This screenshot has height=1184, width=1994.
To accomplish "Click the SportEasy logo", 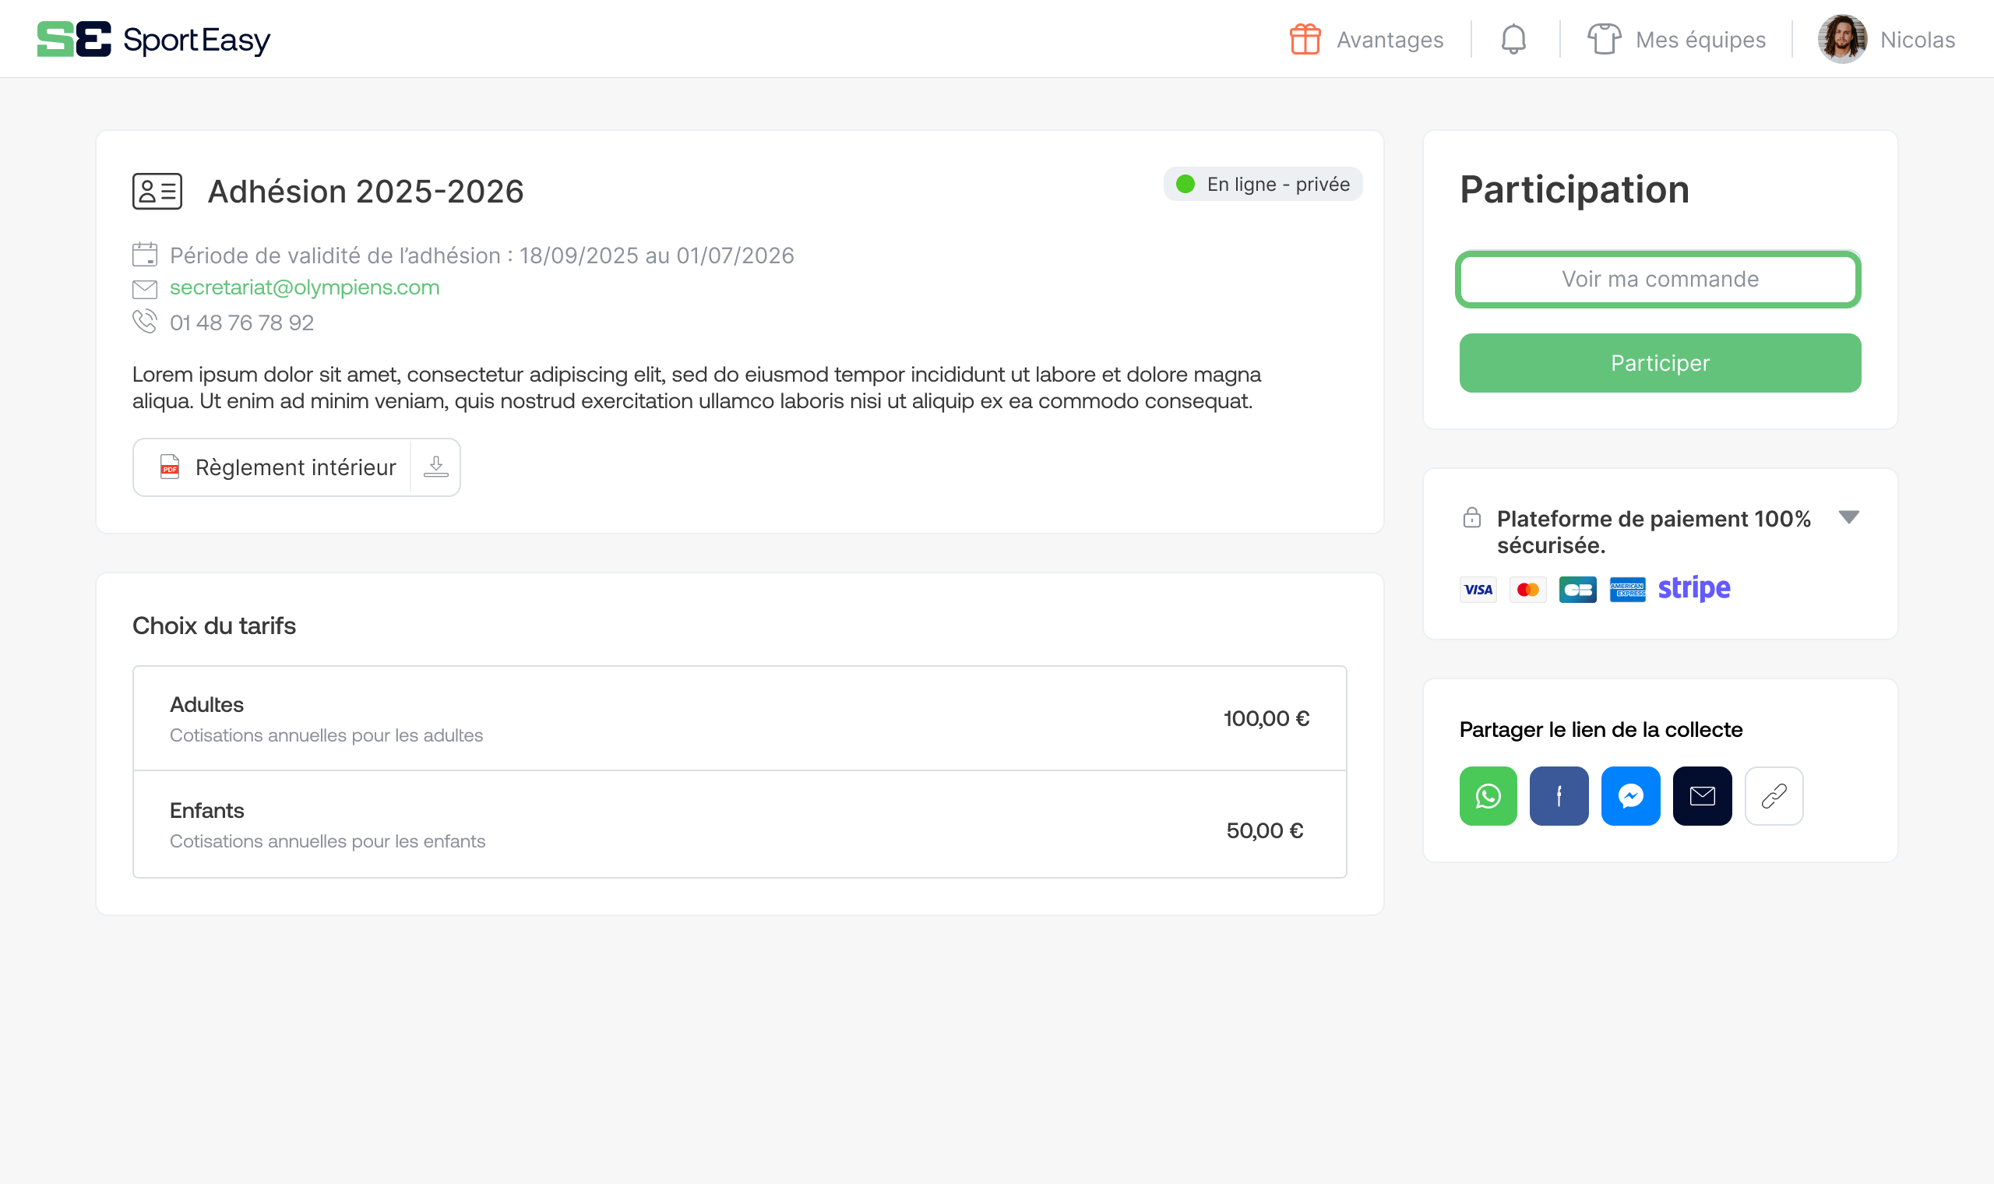I will pos(154,39).
